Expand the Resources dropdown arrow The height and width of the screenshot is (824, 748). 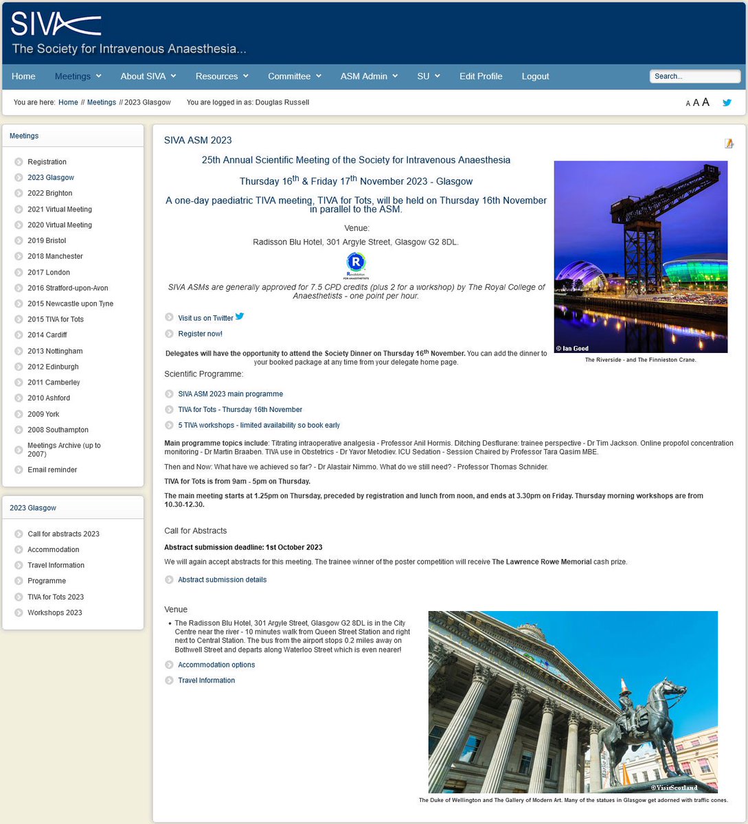click(246, 76)
